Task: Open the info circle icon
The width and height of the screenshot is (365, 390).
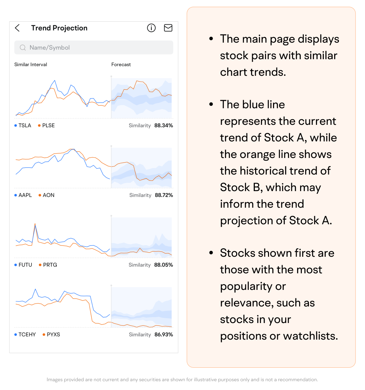Action: (151, 28)
